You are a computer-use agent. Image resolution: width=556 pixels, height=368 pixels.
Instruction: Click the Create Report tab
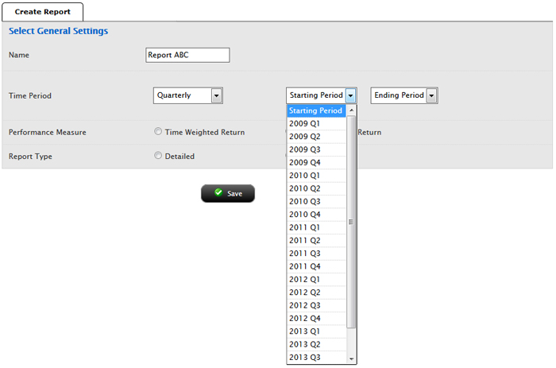41,12
